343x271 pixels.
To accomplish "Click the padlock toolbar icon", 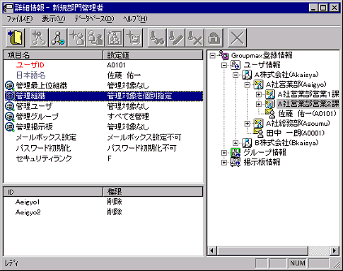I will click(214, 38).
